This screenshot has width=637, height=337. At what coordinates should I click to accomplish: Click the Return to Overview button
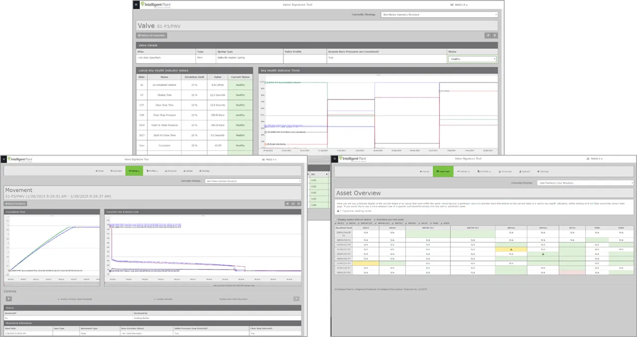152,35
